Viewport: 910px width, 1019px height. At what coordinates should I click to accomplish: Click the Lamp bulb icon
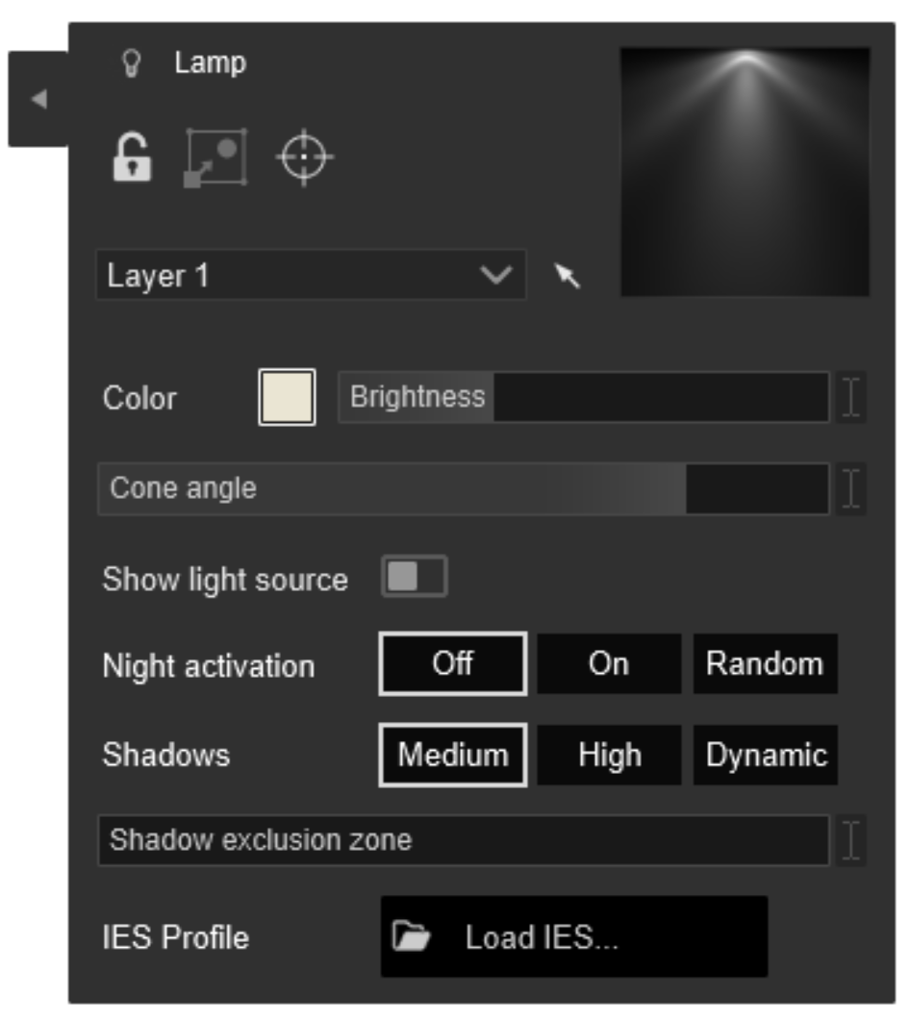click(133, 61)
